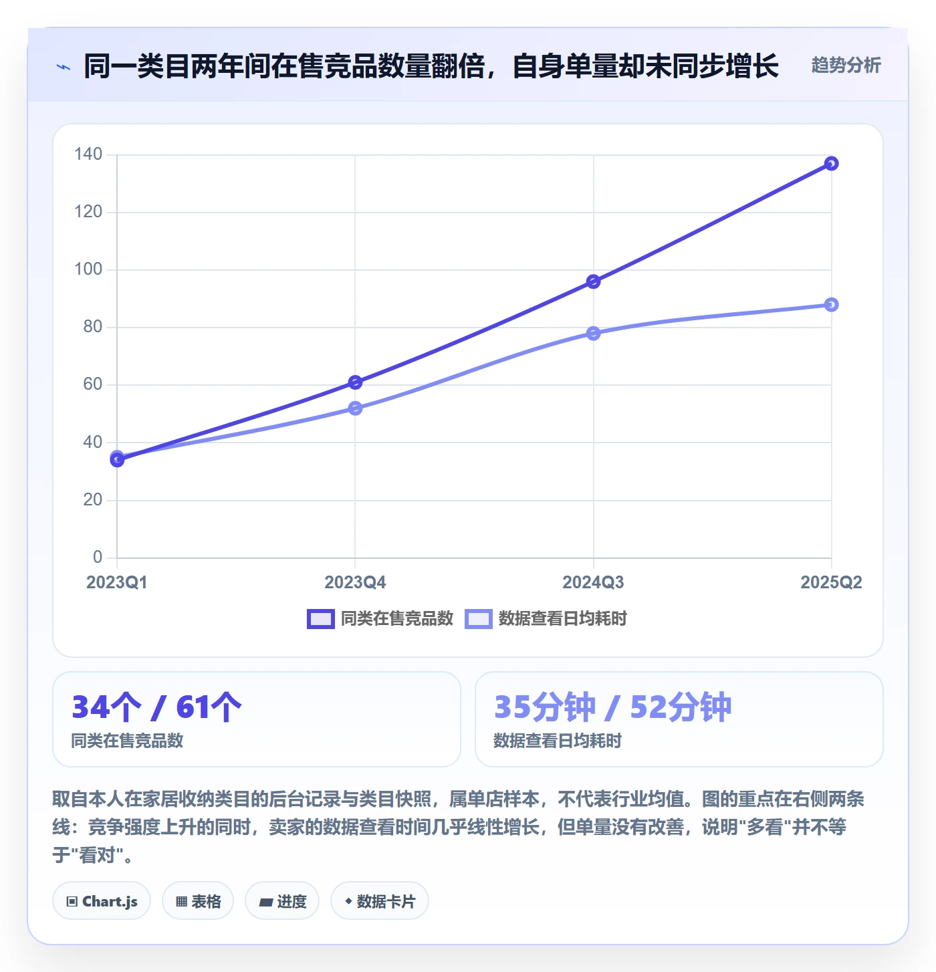Select the 数据卡片 tag chip
The height and width of the screenshot is (972, 936).
380,901
